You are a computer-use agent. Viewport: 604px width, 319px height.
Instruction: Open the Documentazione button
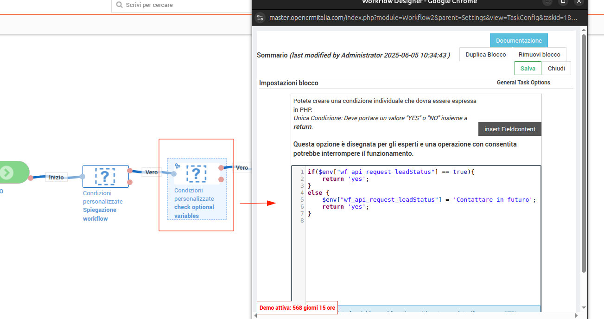coord(519,40)
